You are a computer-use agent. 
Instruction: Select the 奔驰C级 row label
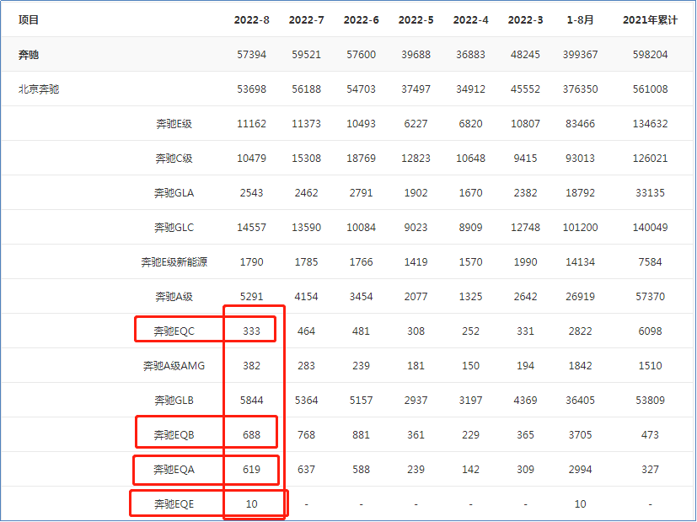point(174,159)
